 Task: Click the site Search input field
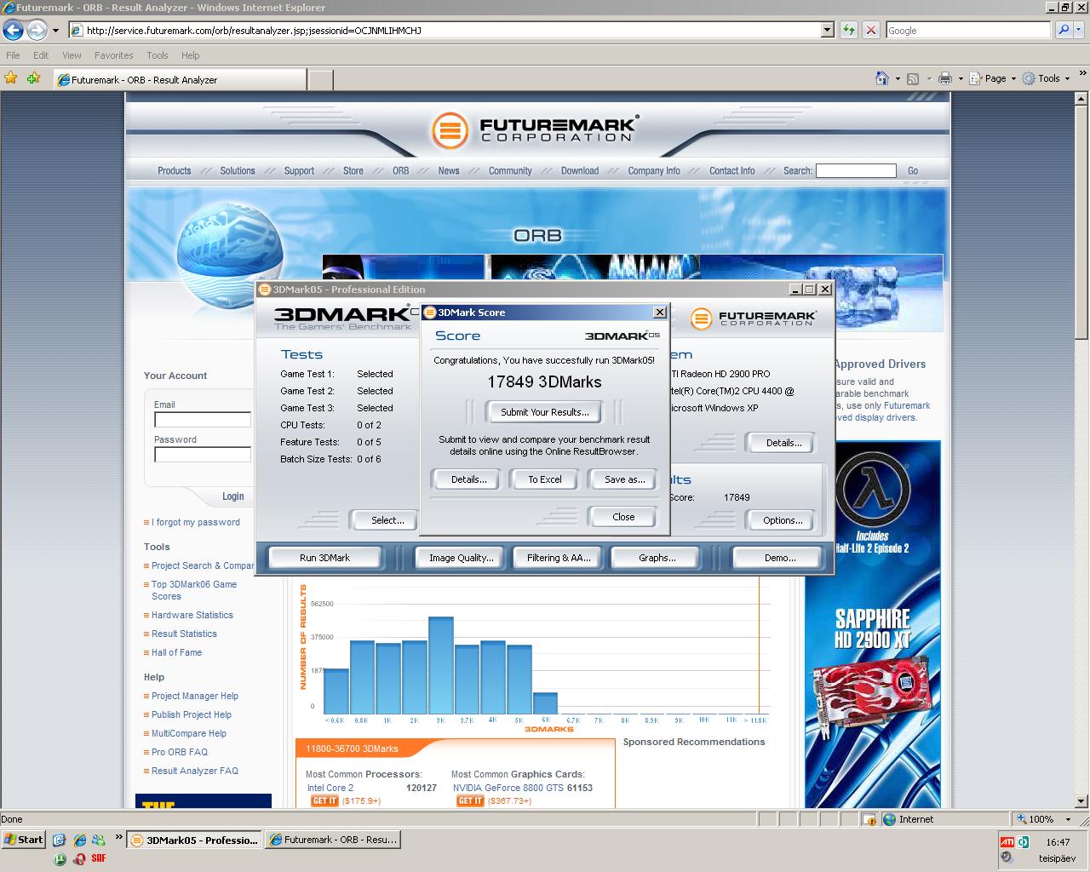tap(856, 170)
